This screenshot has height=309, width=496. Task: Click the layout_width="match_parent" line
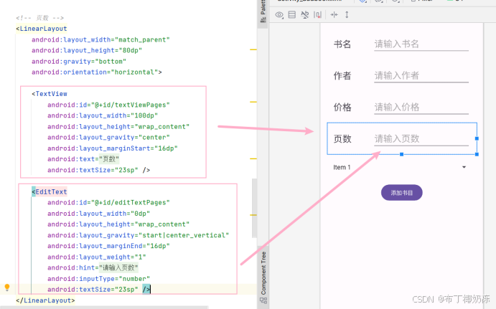click(x=100, y=40)
